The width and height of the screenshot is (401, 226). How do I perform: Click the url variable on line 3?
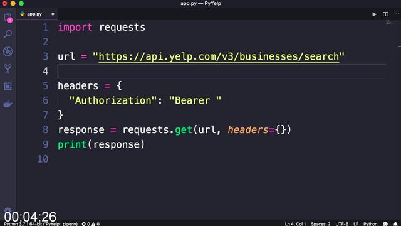[66, 56]
